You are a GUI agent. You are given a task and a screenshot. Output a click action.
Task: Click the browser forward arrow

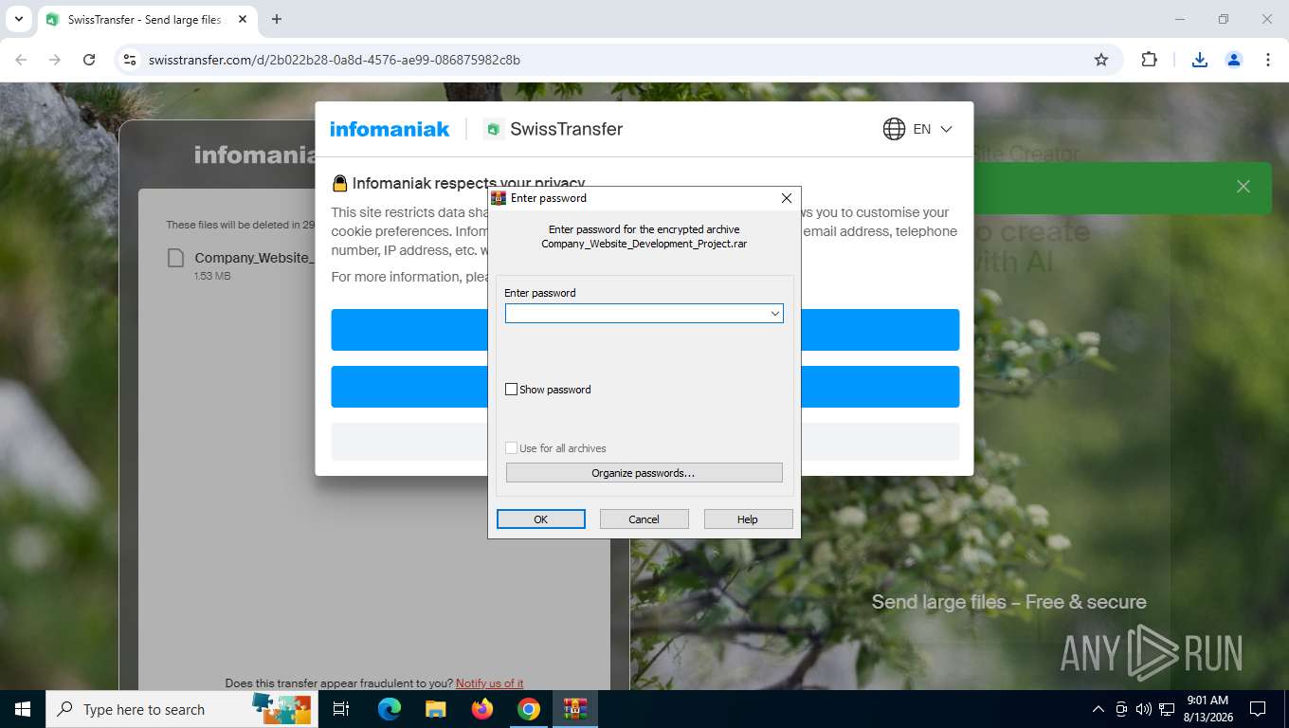[55, 60]
